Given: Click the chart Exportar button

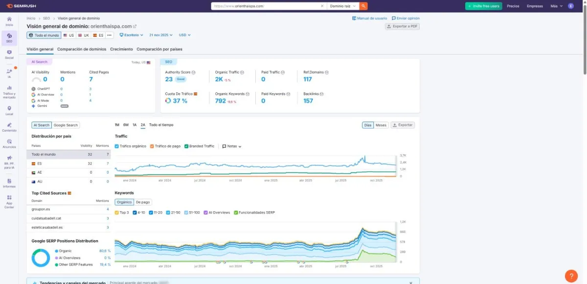Looking at the screenshot, I should pyautogui.click(x=403, y=125).
